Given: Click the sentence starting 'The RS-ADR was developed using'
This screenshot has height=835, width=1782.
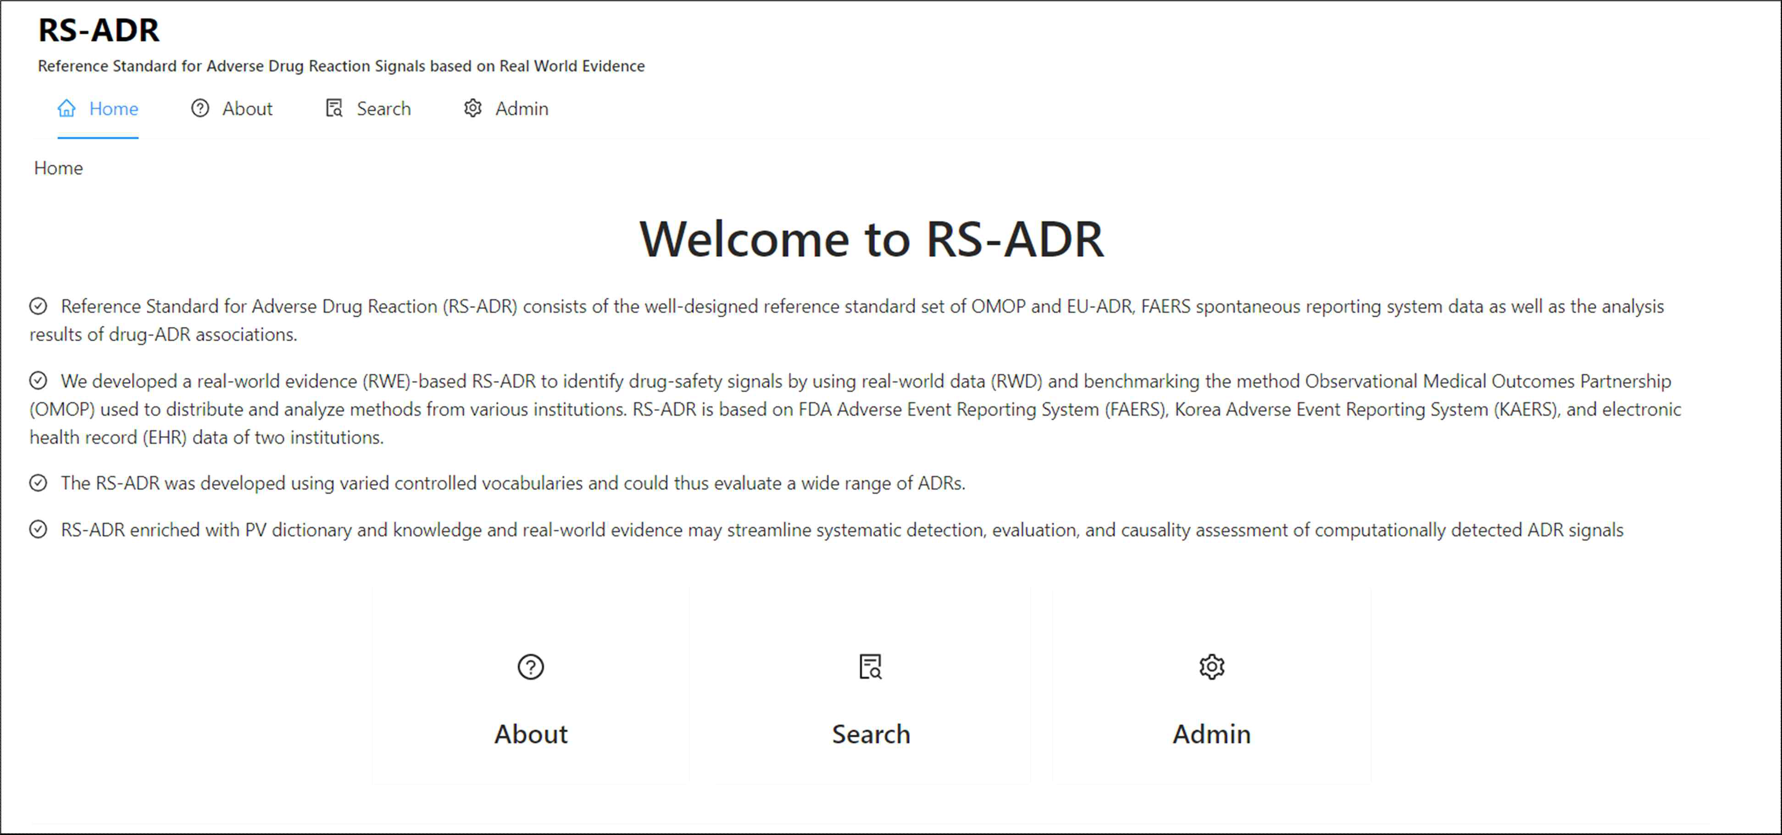Looking at the screenshot, I should click(513, 483).
